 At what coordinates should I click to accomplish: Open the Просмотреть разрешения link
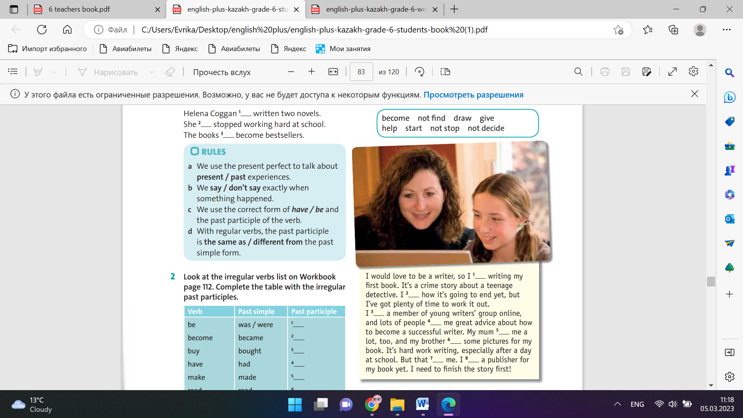click(473, 95)
